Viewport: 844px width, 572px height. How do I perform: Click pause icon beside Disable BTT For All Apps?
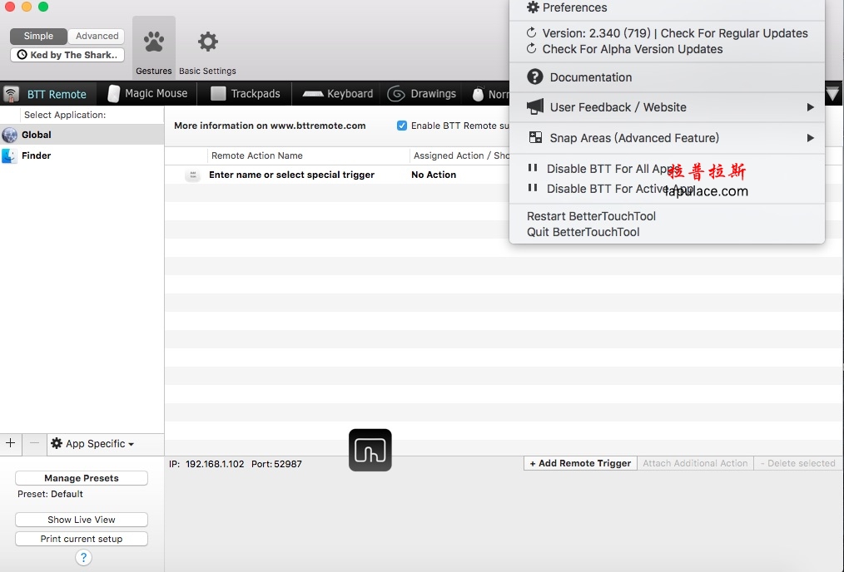533,168
